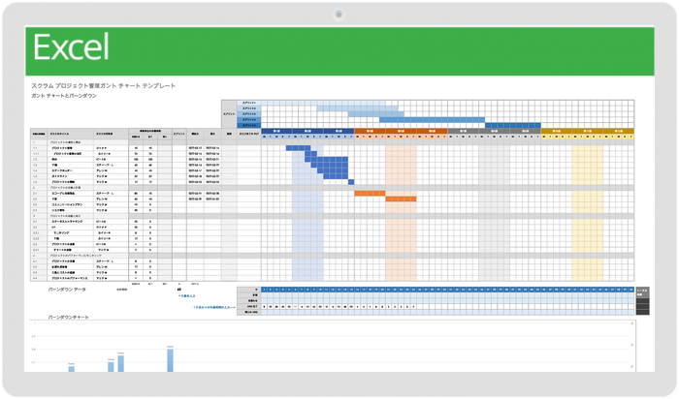Click the blue input hint link under burndown data
This screenshot has width=679, height=399.
[x=186, y=296]
